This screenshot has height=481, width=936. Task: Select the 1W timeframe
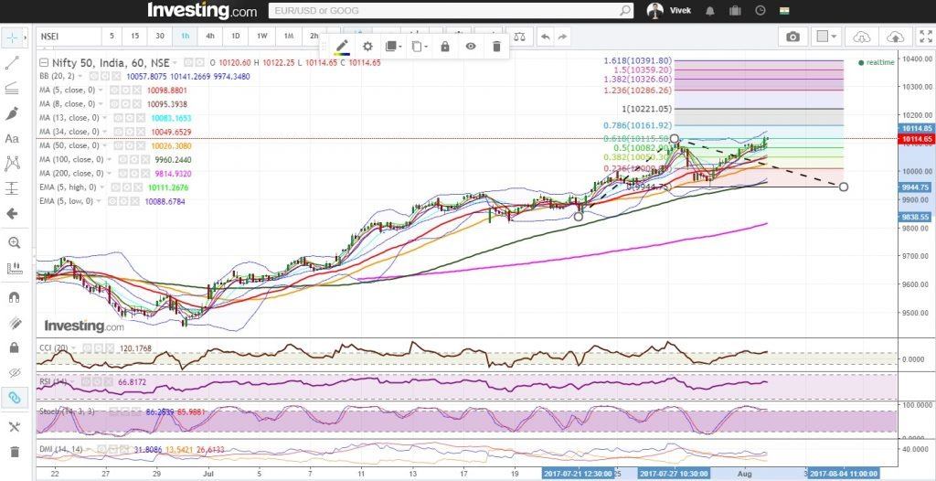click(262, 37)
